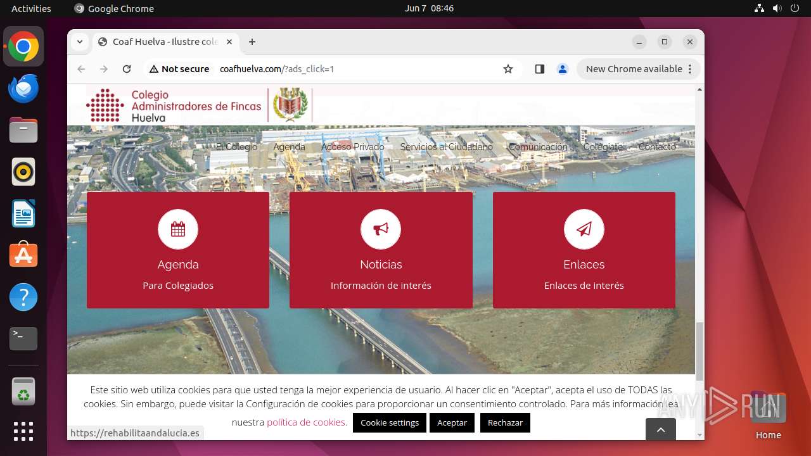
Task: Open Ubuntu Software from dock
Action: 23,255
